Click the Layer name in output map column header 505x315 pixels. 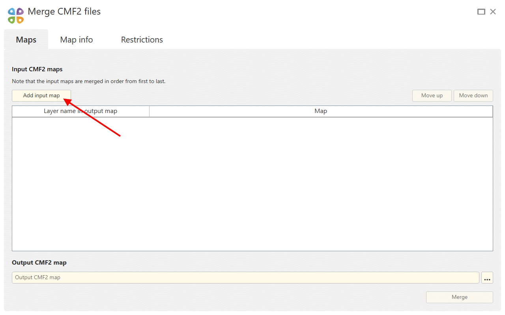click(x=80, y=111)
